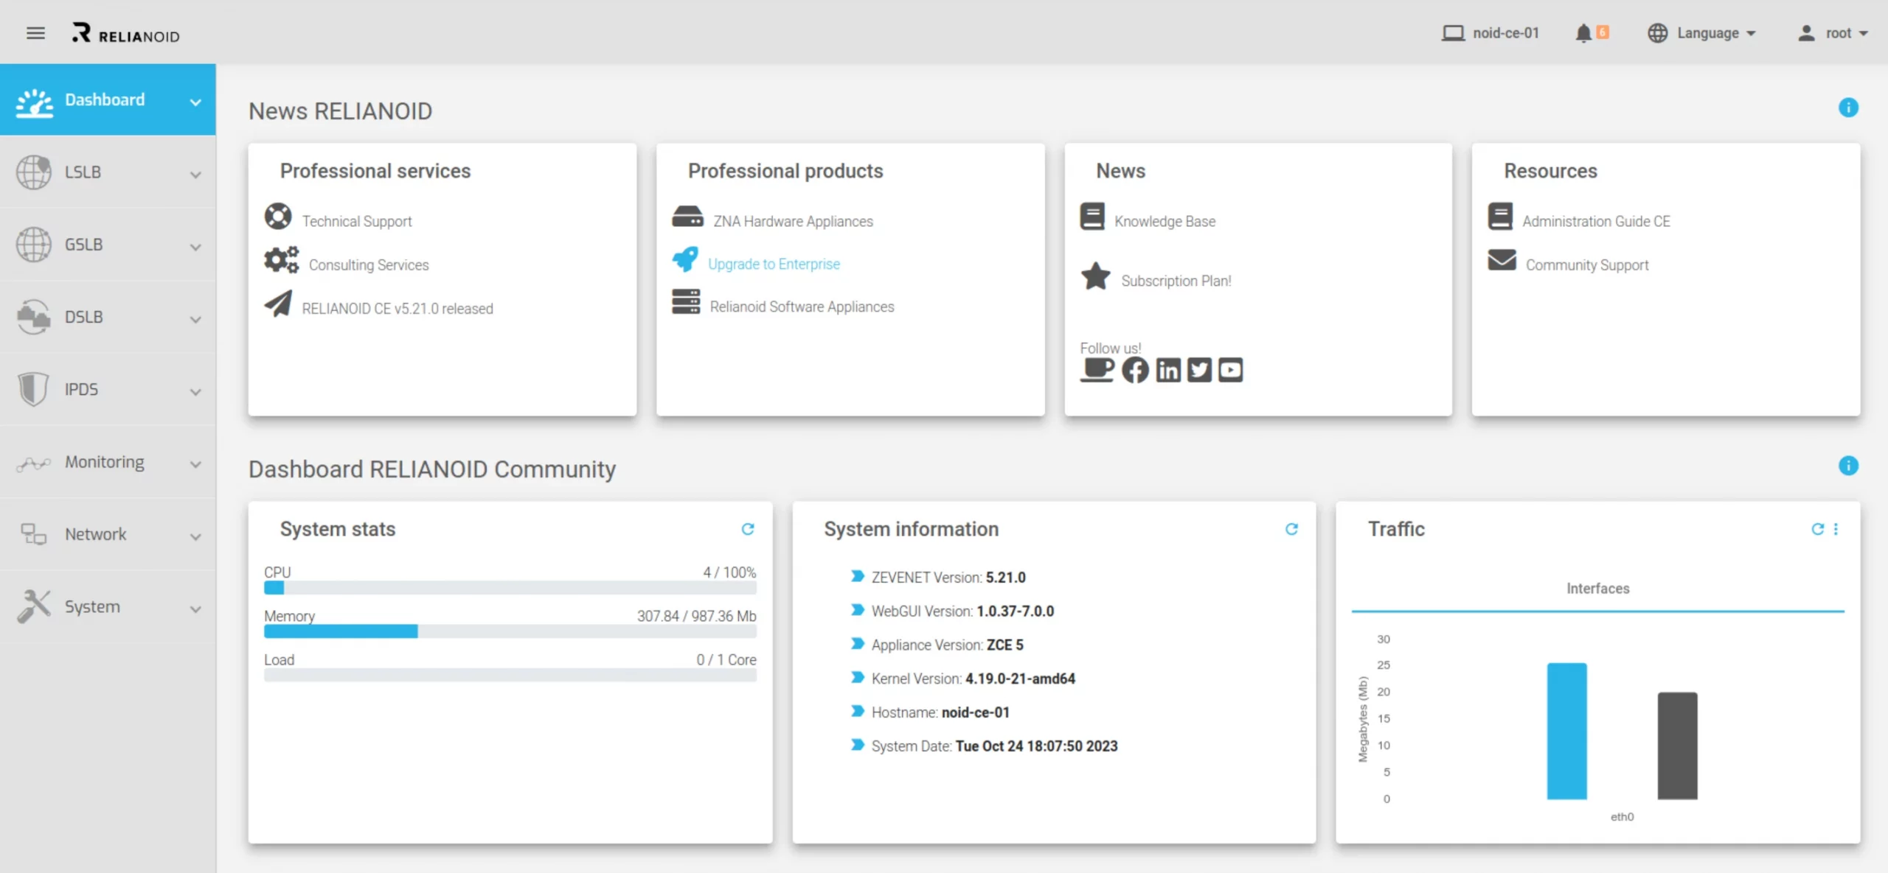The height and width of the screenshot is (873, 1888).
Task: Select DSLB in the sidebar
Action: (x=108, y=316)
